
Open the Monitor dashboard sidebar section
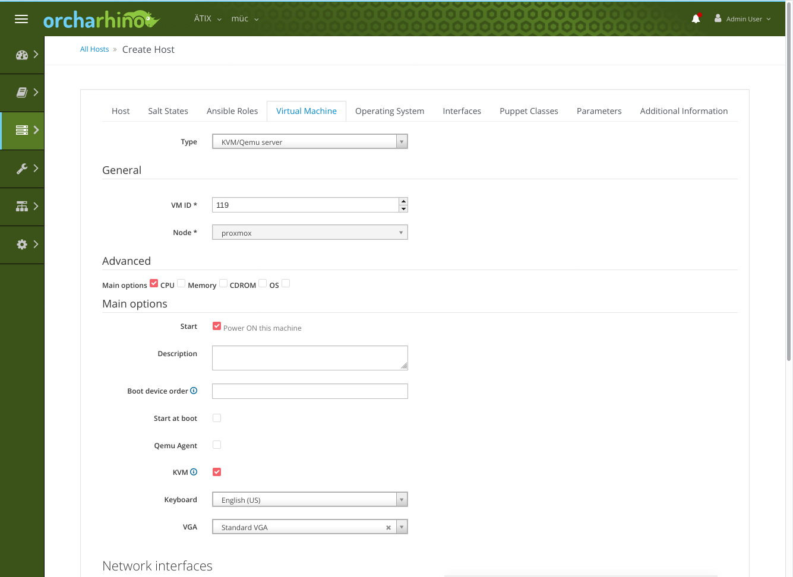pos(22,55)
